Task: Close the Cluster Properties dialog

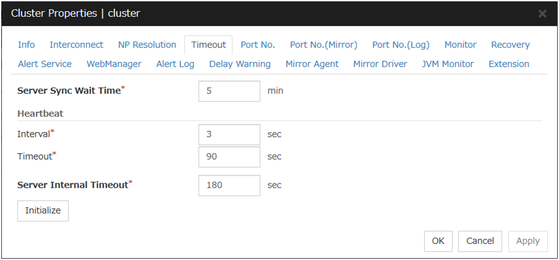Action: tap(542, 14)
